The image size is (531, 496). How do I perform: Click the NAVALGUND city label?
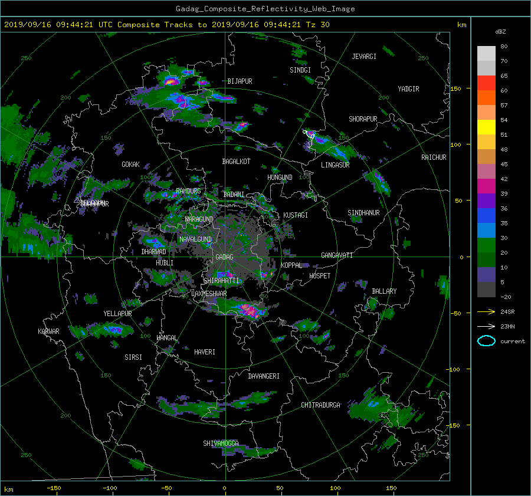pos(195,239)
